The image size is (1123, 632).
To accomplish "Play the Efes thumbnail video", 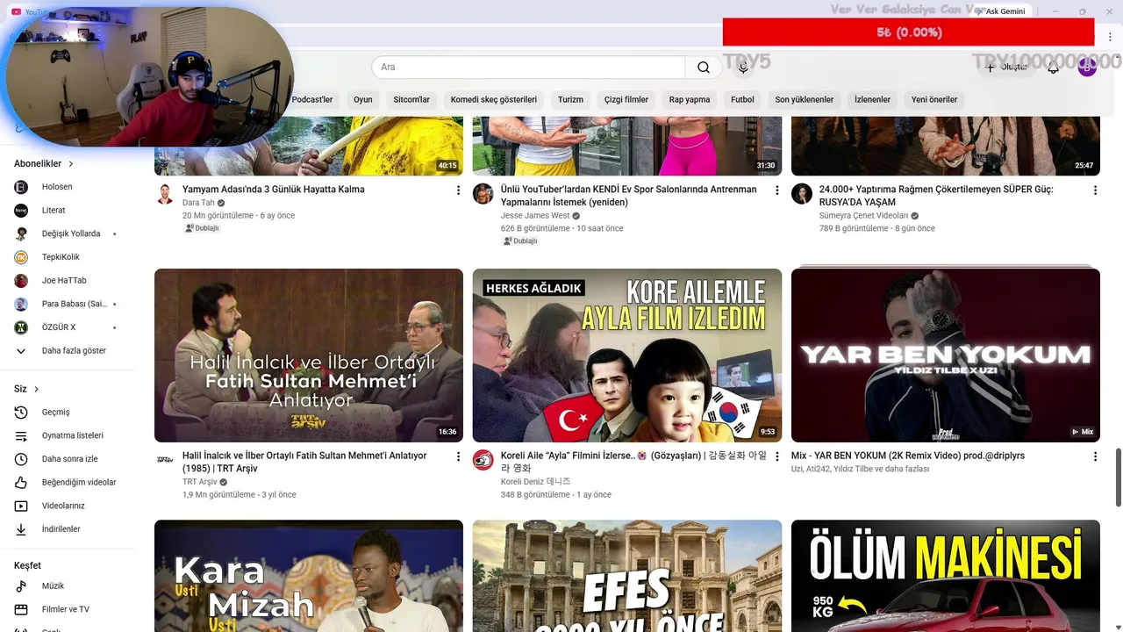I will pos(627,576).
